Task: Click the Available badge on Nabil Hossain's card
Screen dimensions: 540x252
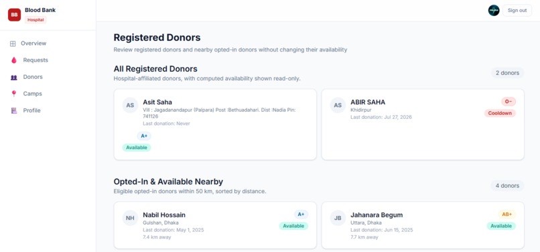Action: [x=293, y=226]
